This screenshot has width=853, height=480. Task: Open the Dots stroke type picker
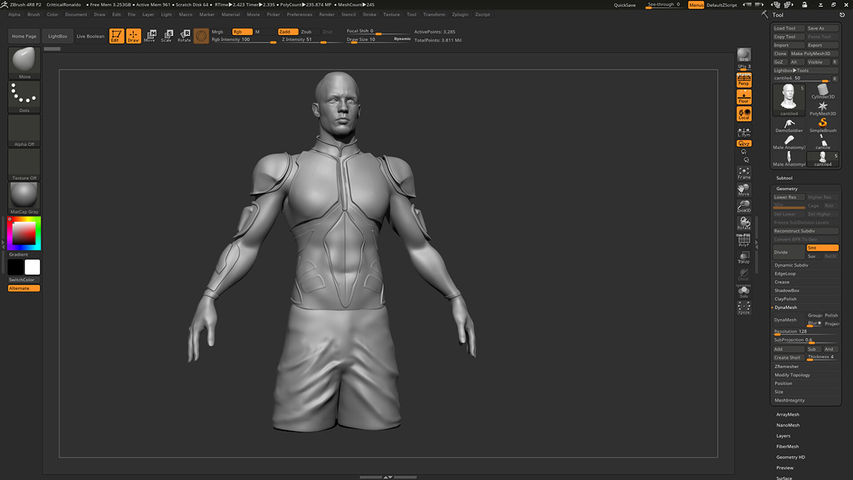(24, 97)
